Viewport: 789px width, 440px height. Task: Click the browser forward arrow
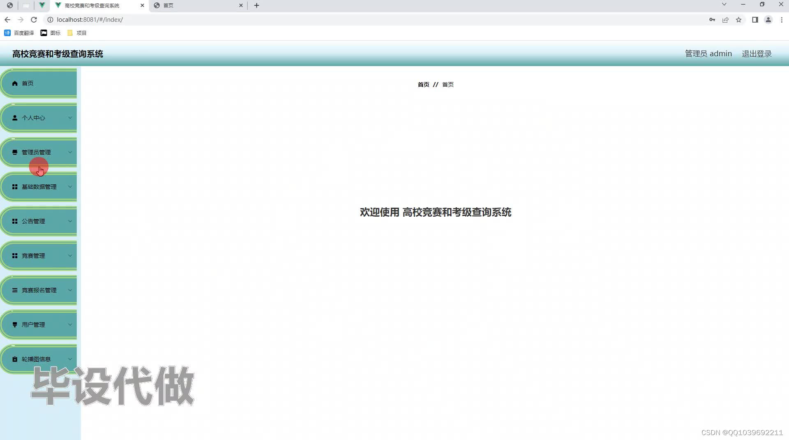click(x=21, y=20)
